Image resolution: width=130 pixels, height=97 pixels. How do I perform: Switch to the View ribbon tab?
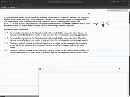tap(28, 5)
